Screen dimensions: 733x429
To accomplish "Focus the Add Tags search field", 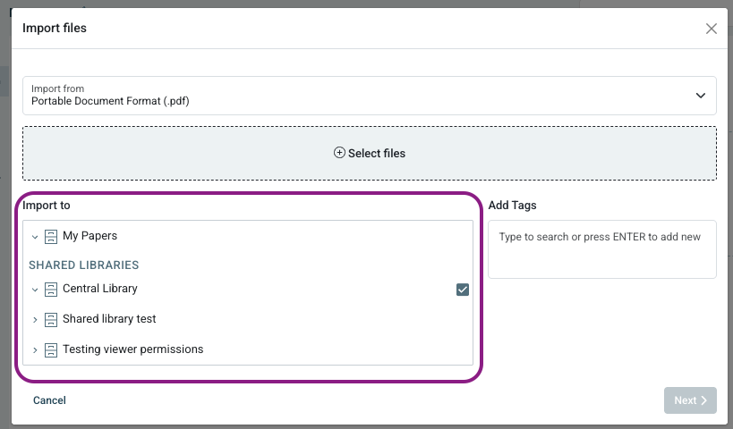I will click(x=601, y=248).
